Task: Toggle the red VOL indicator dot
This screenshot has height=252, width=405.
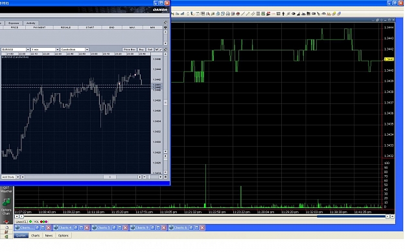Action: coord(41,222)
